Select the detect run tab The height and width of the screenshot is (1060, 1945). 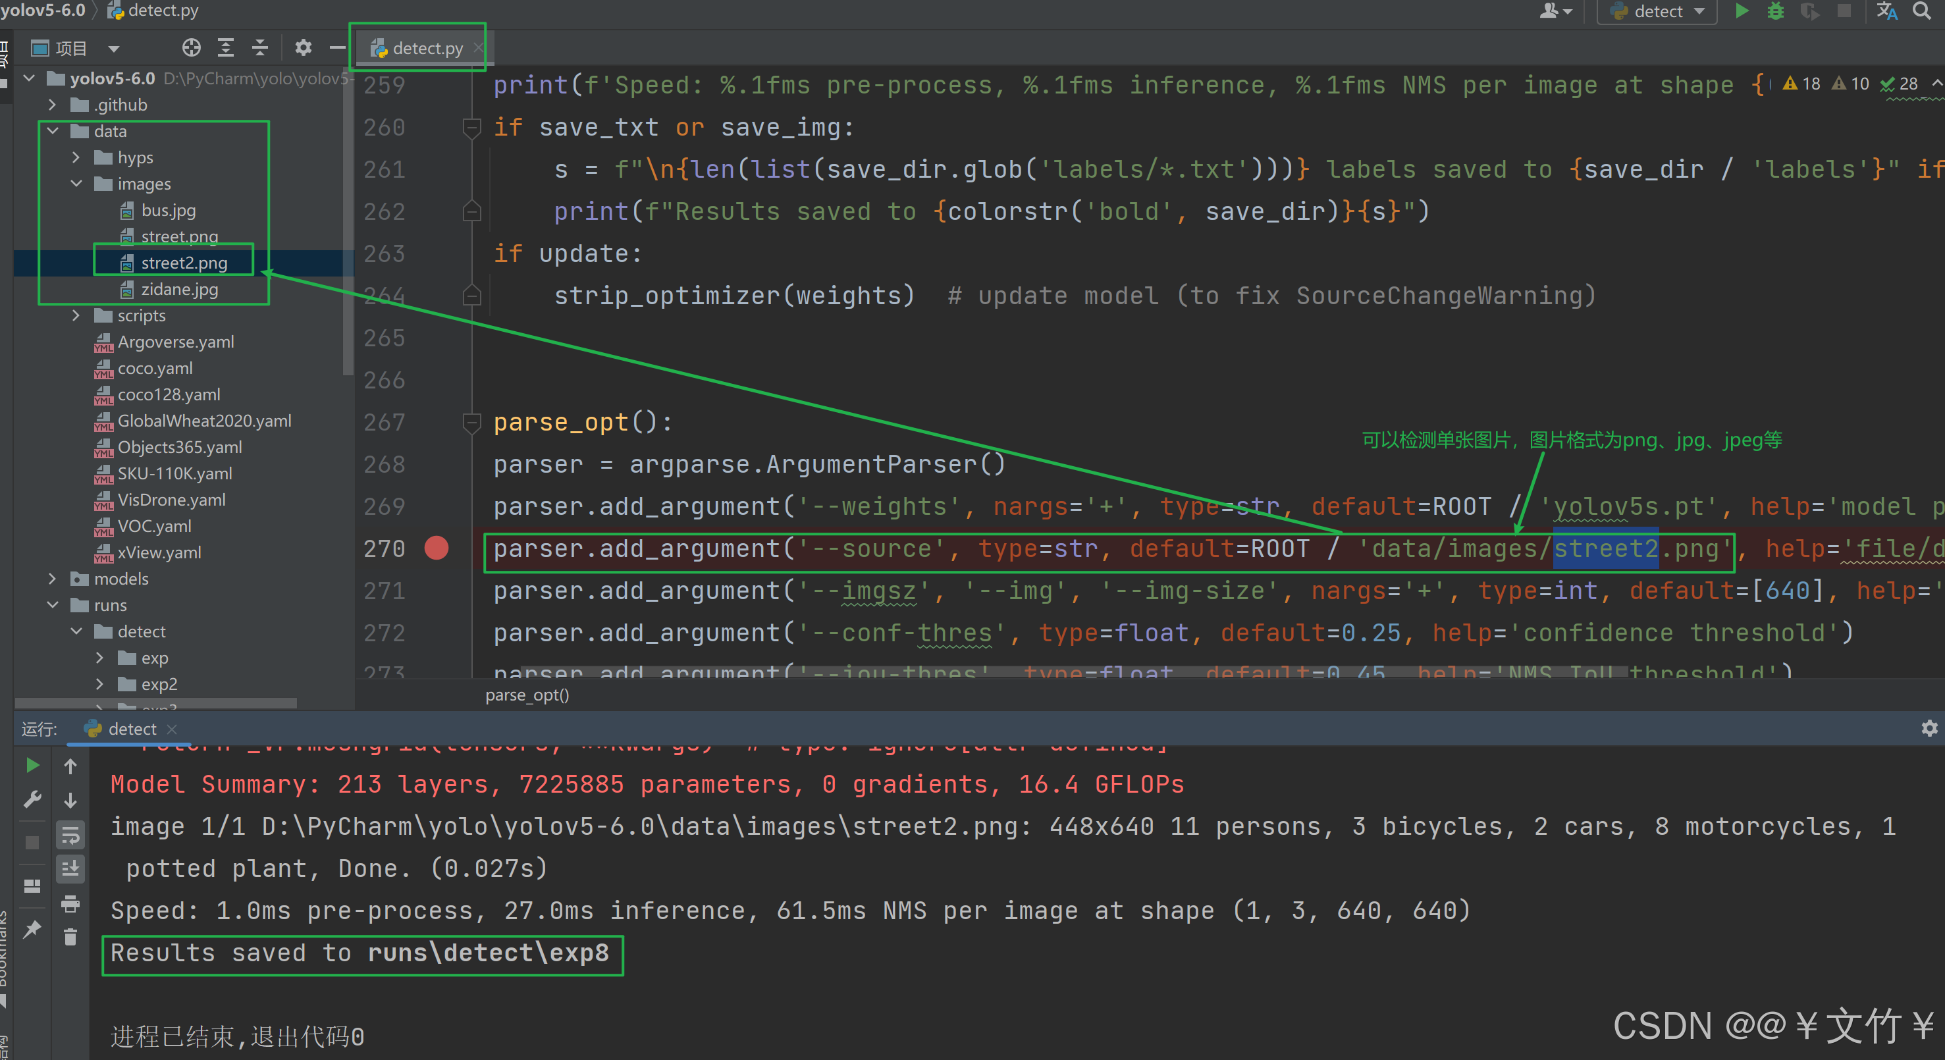[x=132, y=729]
